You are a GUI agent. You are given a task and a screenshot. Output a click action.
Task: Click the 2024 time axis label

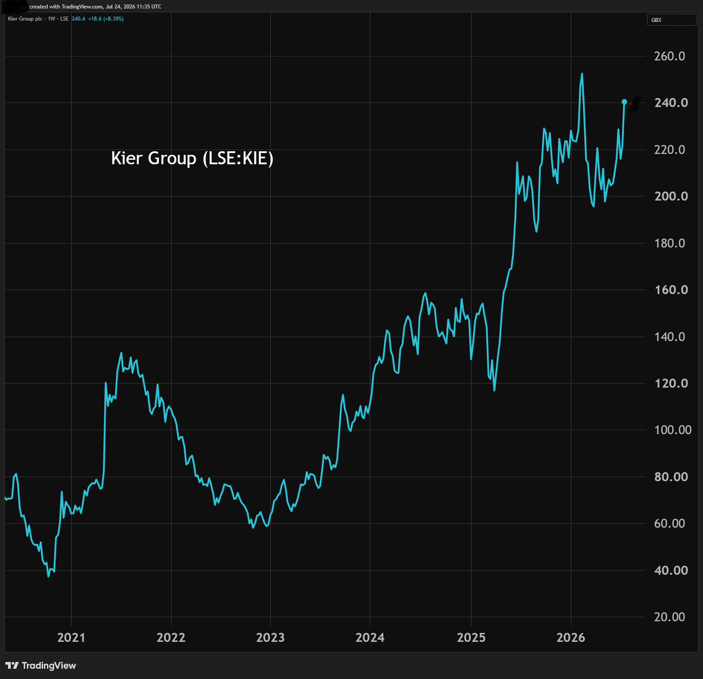[370, 637]
